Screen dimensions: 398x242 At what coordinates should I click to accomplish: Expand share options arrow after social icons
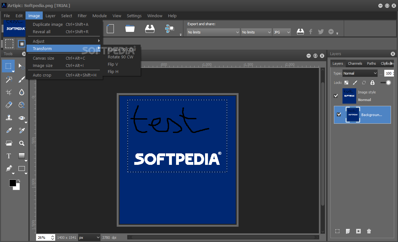[337, 33]
